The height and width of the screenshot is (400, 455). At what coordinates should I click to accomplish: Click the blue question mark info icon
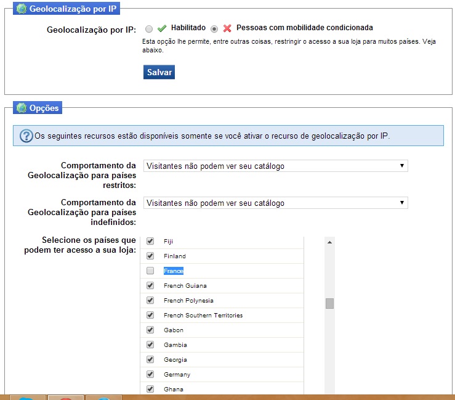pos(26,136)
